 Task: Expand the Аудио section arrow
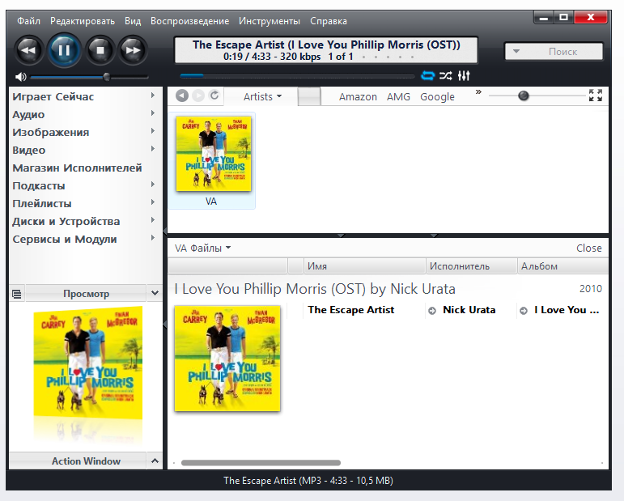click(x=153, y=113)
